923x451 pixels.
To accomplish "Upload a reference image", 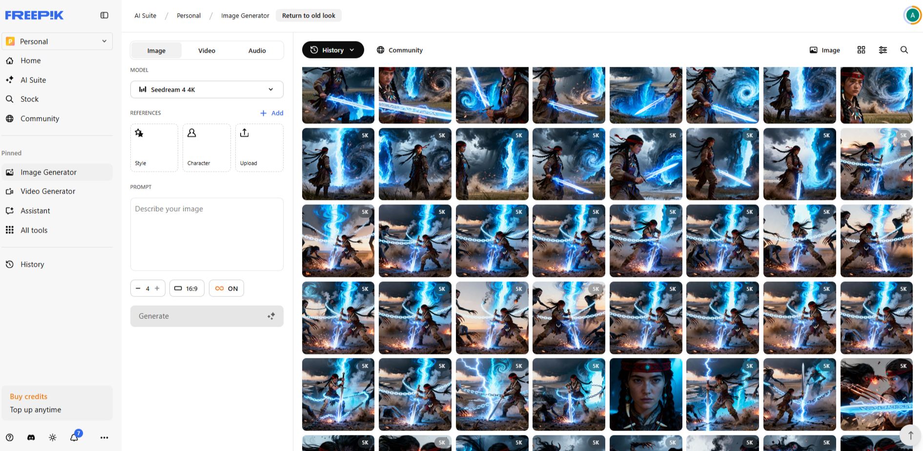I will [259, 148].
